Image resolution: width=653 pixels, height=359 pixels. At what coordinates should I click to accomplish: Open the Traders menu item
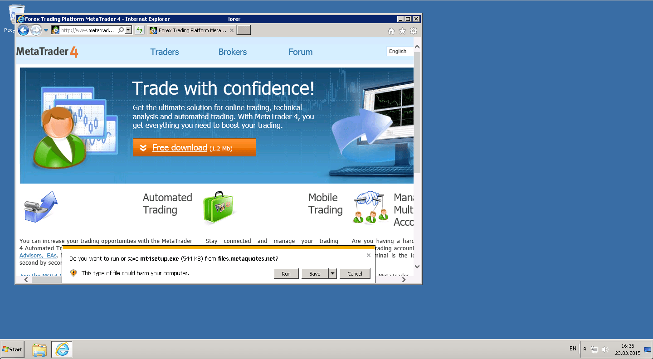(x=165, y=52)
